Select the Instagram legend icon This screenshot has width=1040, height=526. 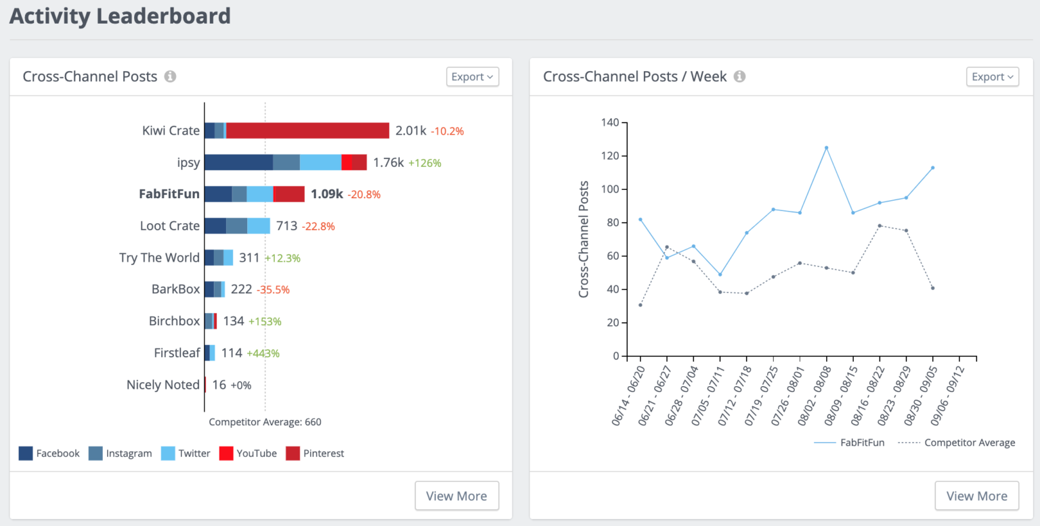(x=96, y=453)
